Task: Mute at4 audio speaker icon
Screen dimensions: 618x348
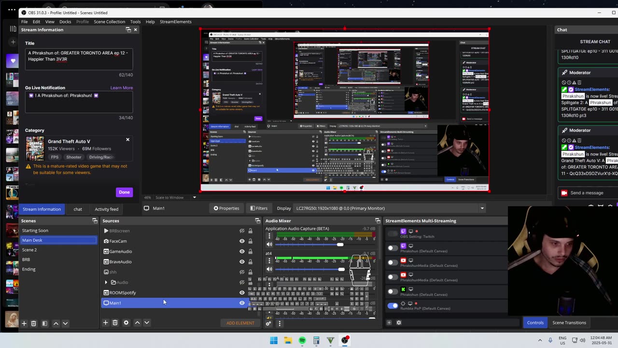Action: click(269, 269)
